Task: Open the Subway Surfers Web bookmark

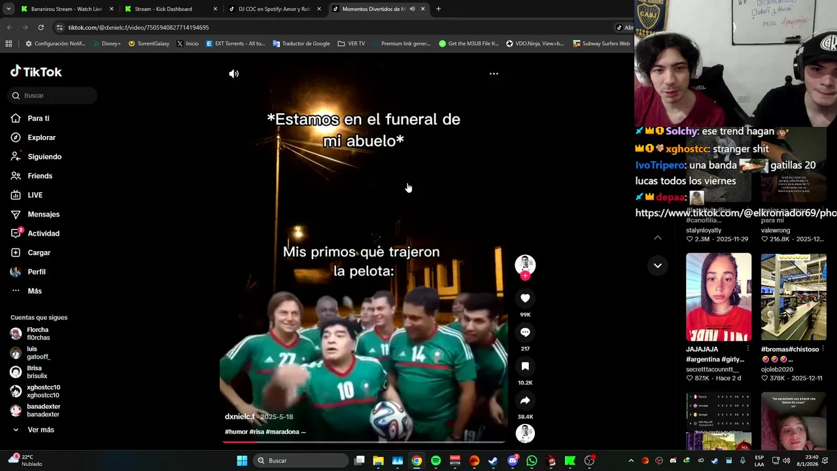Action: [601, 44]
